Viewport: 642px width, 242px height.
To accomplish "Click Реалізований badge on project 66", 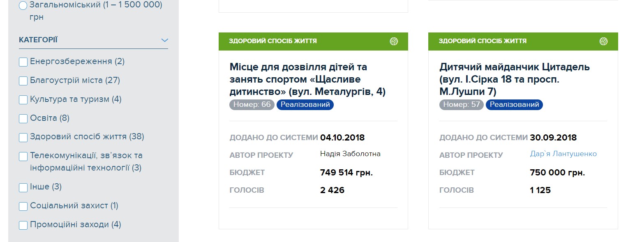I will pyautogui.click(x=305, y=105).
